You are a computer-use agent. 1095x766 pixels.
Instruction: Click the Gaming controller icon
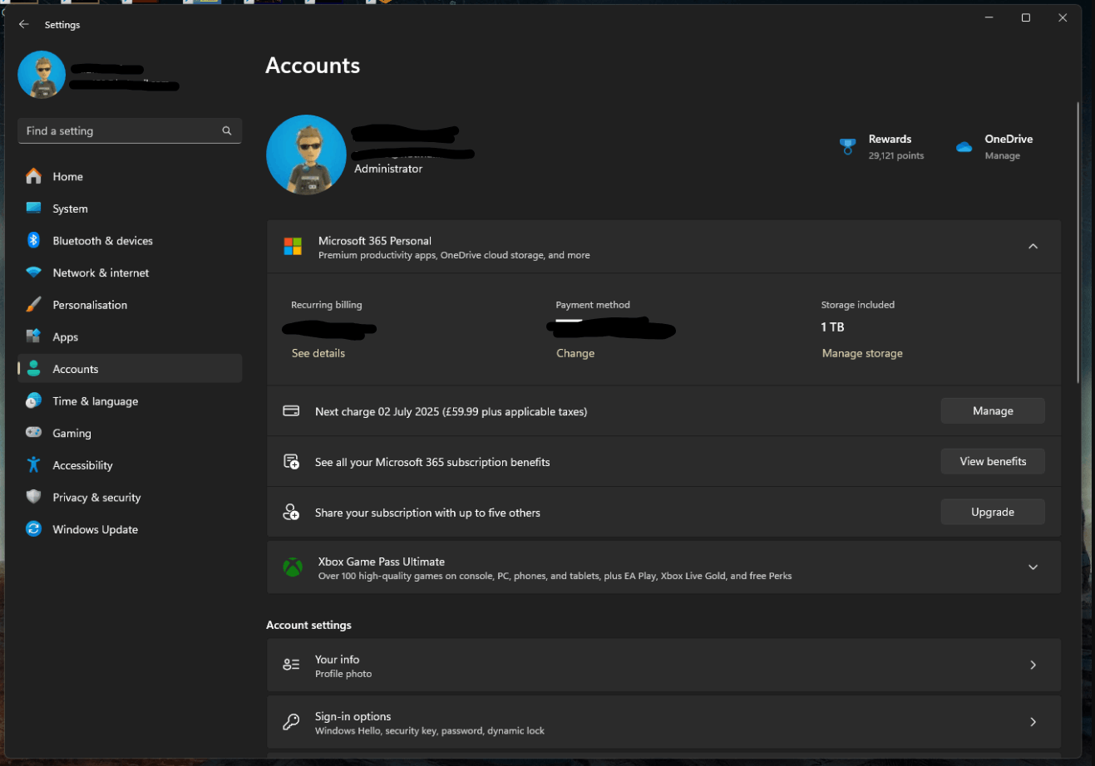point(33,433)
